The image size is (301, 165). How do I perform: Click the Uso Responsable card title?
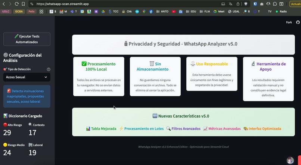pyautogui.click(x=209, y=64)
